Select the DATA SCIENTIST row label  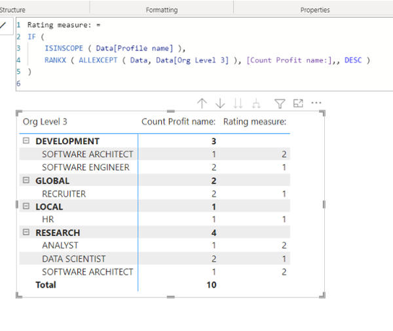(73, 259)
